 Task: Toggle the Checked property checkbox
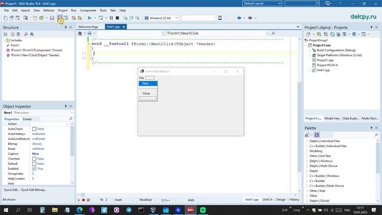coord(34,159)
